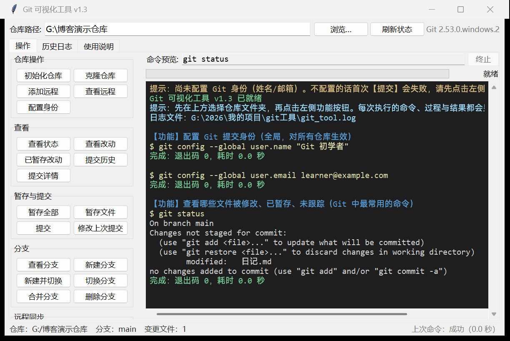Amend with 修改上次提交 button

pos(100,228)
